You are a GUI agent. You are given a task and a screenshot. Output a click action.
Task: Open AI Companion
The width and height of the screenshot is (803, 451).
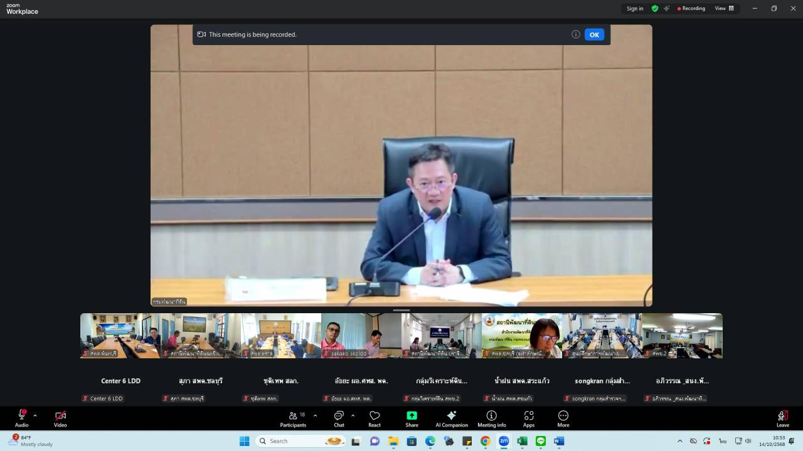[x=452, y=418]
